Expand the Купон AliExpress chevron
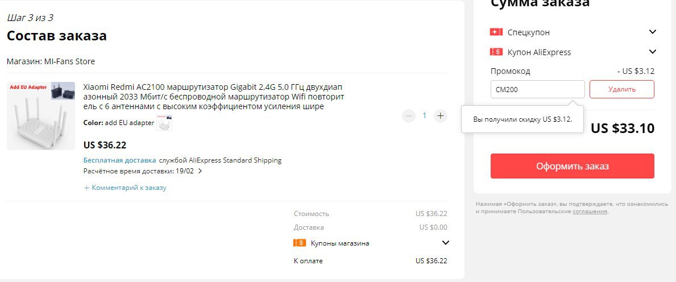Image resolution: width=676 pixels, height=282 pixels. coord(653,52)
